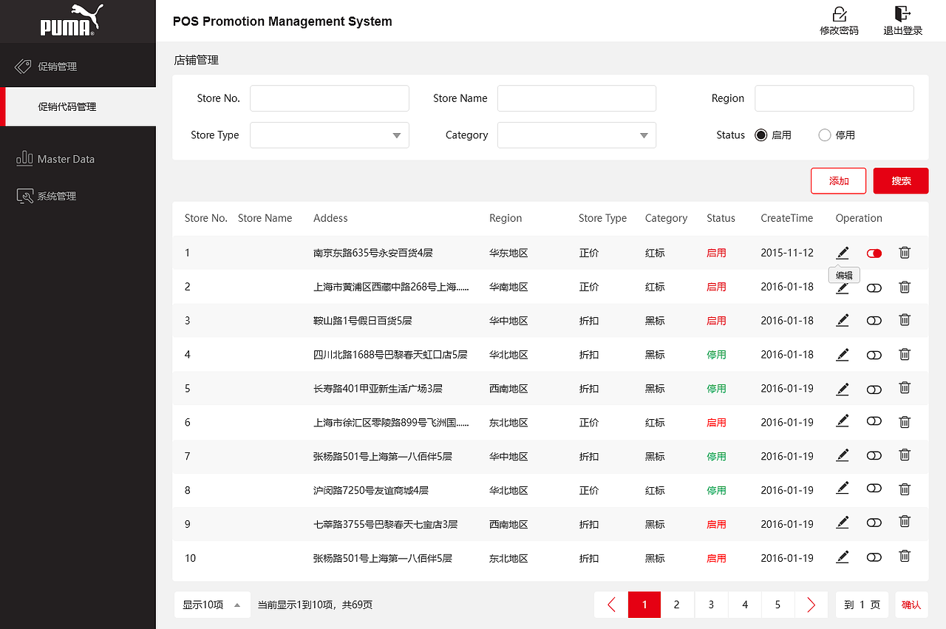Delete store row 9 with trash icon
946x629 pixels.
click(x=905, y=521)
